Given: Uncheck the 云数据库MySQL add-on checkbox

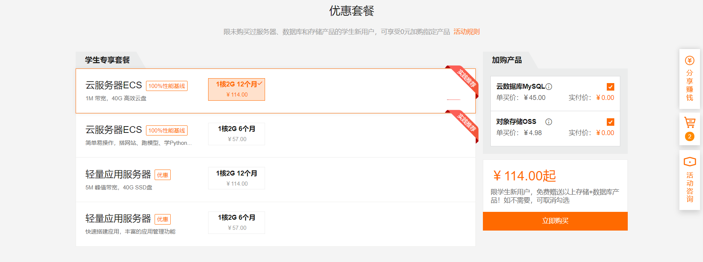Looking at the screenshot, I should [610, 87].
